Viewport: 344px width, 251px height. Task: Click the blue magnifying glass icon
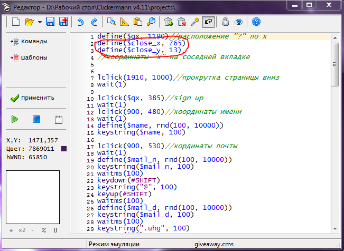pyautogui.click(x=151, y=22)
